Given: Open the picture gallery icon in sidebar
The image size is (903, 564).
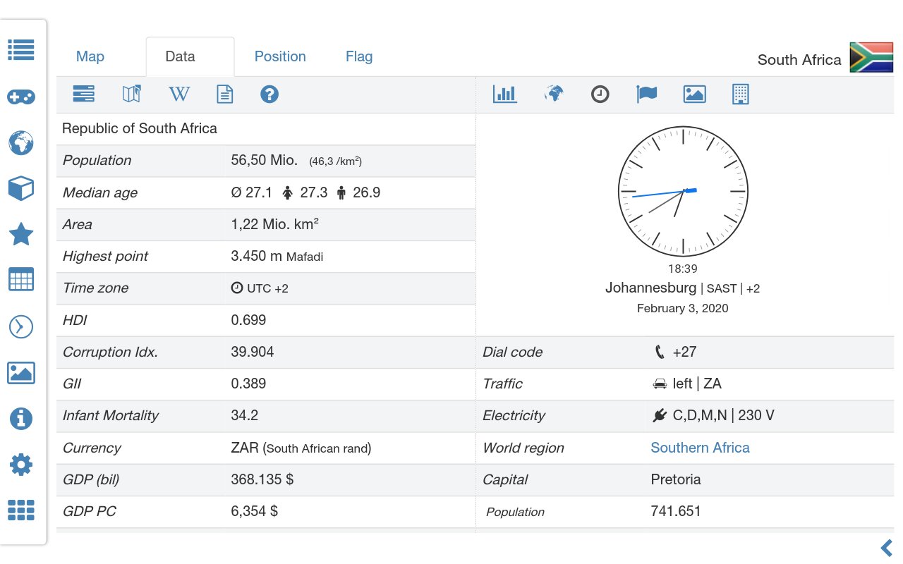Looking at the screenshot, I should click(21, 373).
